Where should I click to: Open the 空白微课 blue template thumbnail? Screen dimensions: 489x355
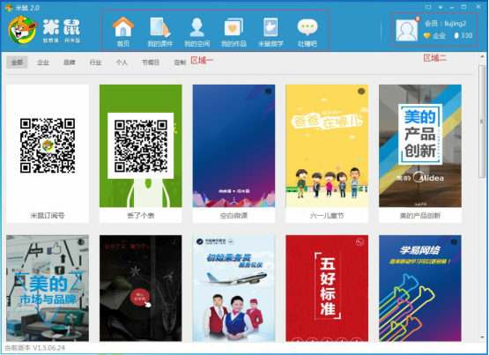tap(233, 145)
